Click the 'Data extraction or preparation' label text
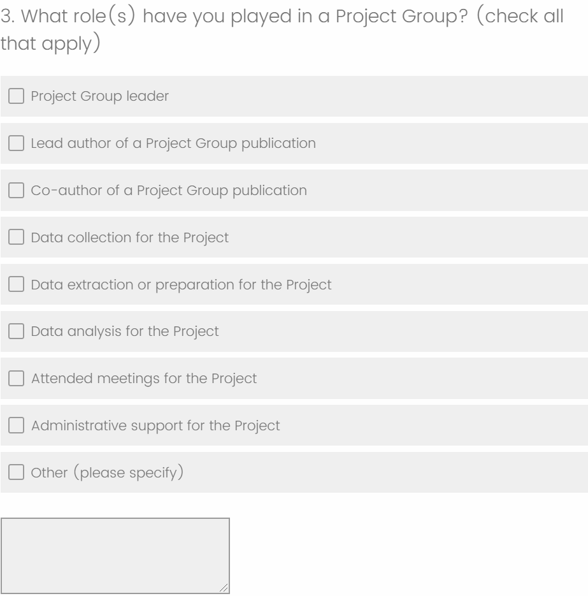The image size is (588, 596). (x=181, y=285)
